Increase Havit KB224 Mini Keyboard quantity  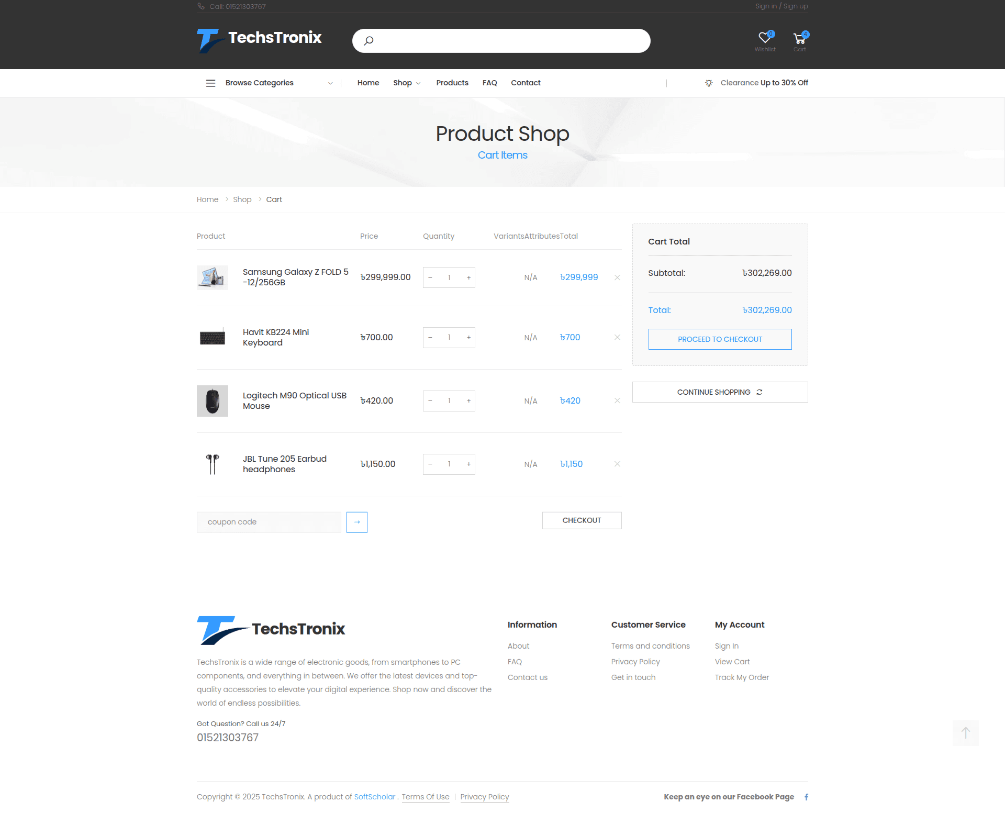(x=468, y=338)
